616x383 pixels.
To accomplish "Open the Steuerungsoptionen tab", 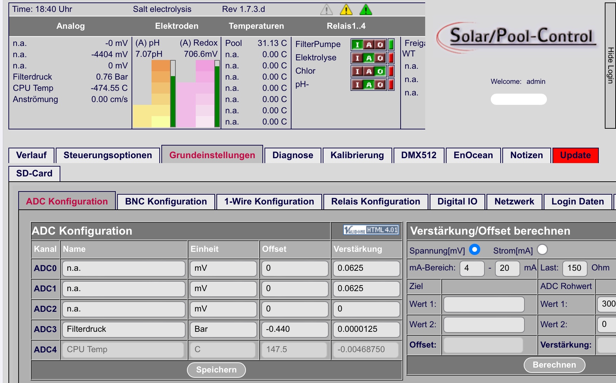I will pyautogui.click(x=108, y=155).
